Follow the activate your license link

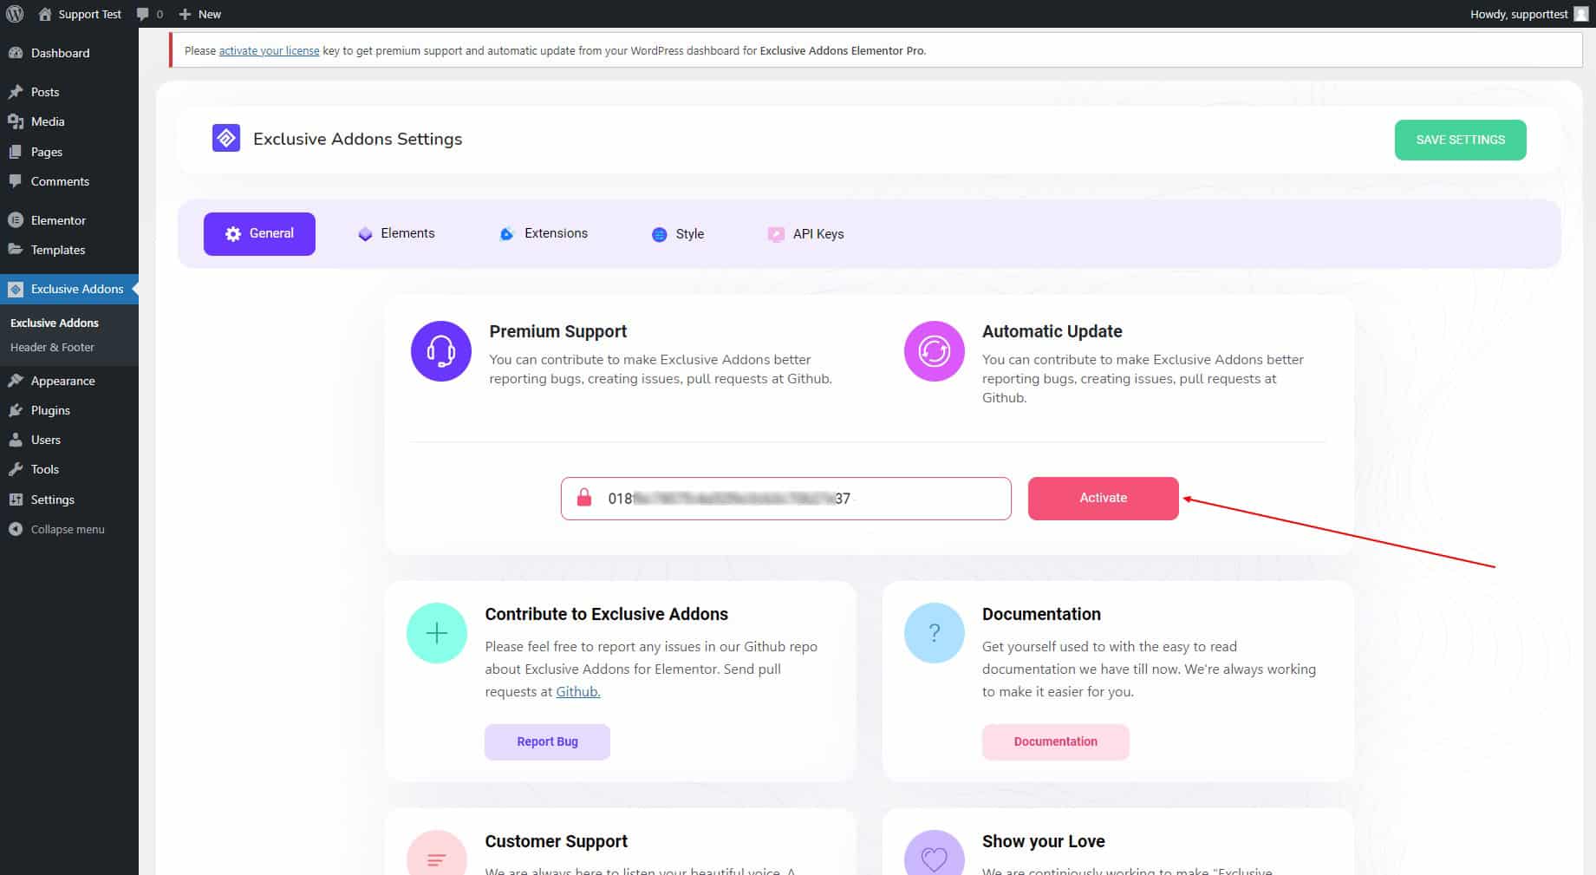point(269,51)
